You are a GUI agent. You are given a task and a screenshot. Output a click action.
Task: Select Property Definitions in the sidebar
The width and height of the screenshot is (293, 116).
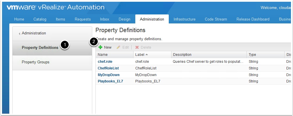(52, 48)
